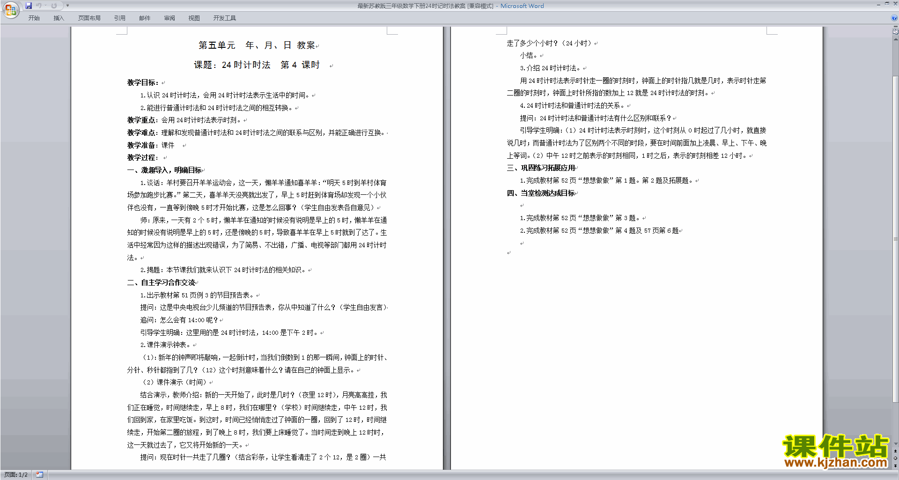Screen dimensions: 899x480
Task: Click the Undo icon
Action: coord(39,6)
